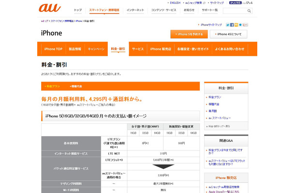The image size is (295, 193).
Task: Click the au logo
Action: coord(50,8)
